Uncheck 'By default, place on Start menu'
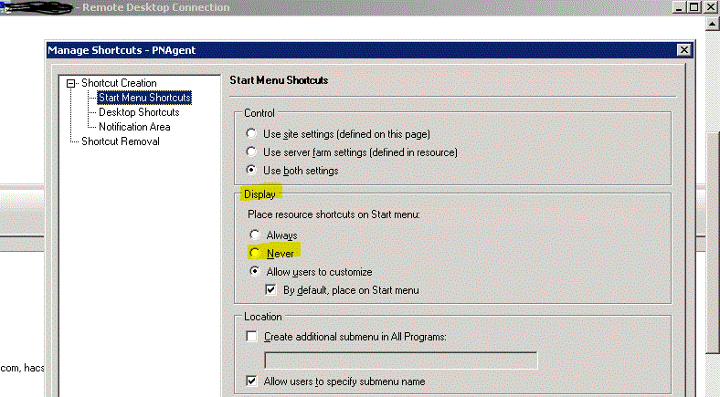This screenshot has height=397, width=720. [271, 289]
